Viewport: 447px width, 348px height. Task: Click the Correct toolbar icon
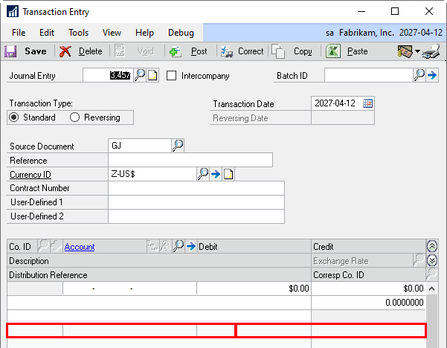(227, 51)
